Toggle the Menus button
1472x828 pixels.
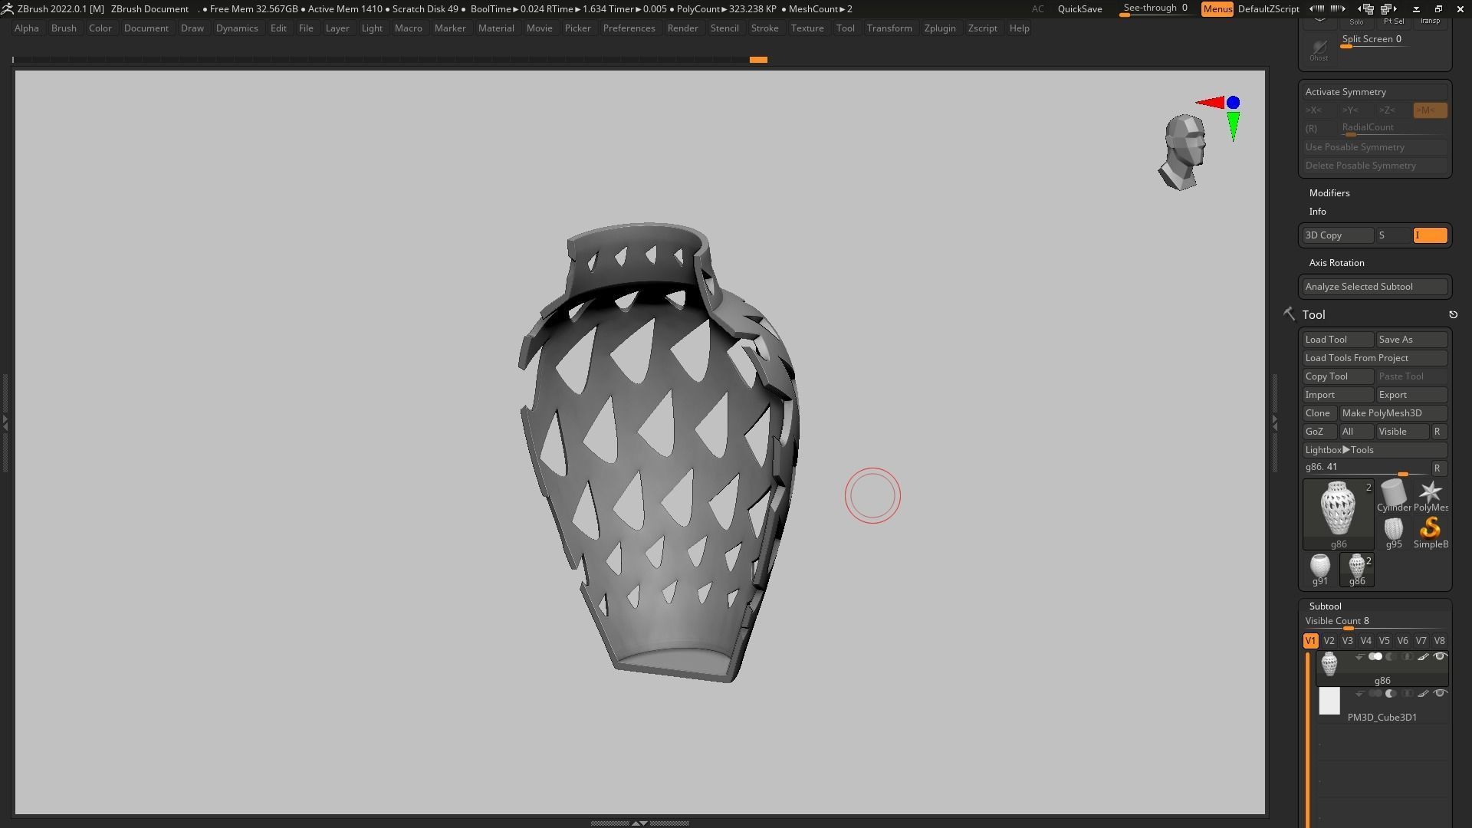(x=1217, y=9)
